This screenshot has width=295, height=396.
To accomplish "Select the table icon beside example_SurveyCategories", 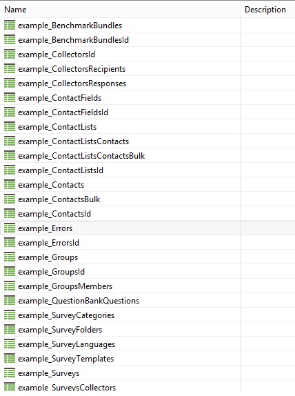I will [x=10, y=315].
